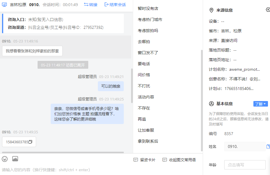Click the location pin icon by 来源信息
The height and width of the screenshot is (175, 270).
(x=211, y=10)
